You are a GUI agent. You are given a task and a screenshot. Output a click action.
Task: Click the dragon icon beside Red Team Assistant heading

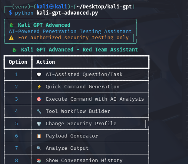click(15, 50)
